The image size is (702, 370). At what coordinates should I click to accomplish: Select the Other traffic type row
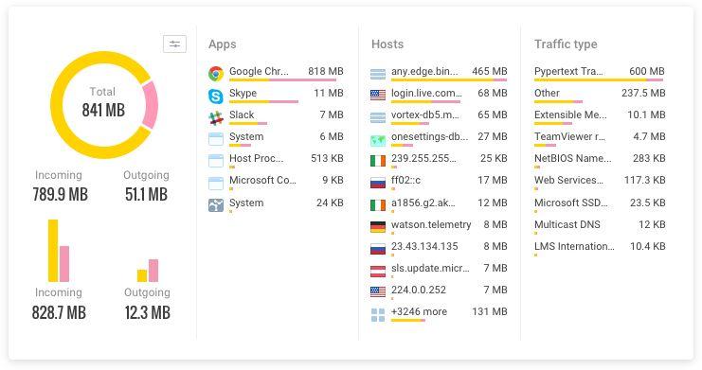click(600, 96)
